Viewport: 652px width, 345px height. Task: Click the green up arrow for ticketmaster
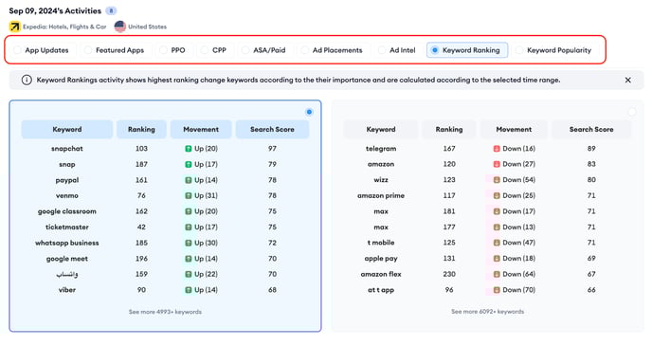click(x=189, y=227)
